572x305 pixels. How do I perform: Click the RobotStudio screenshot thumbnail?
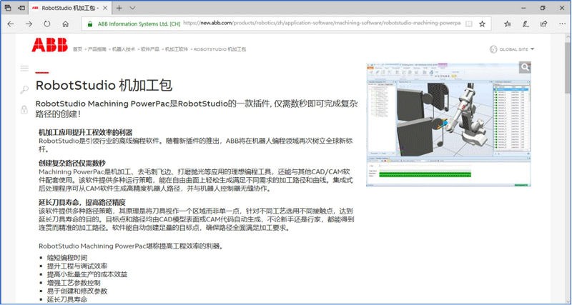tap(449, 124)
